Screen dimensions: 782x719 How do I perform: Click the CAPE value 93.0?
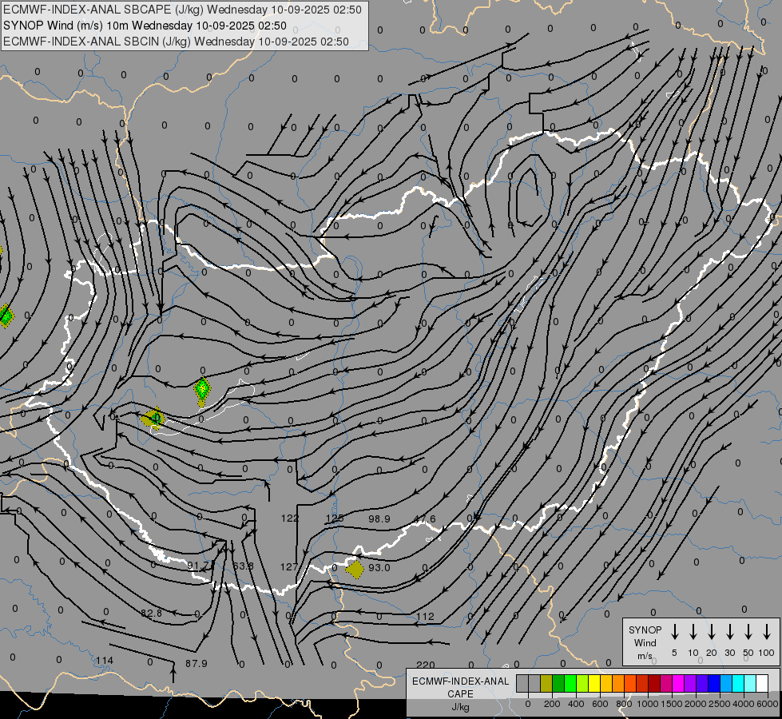[x=379, y=567]
